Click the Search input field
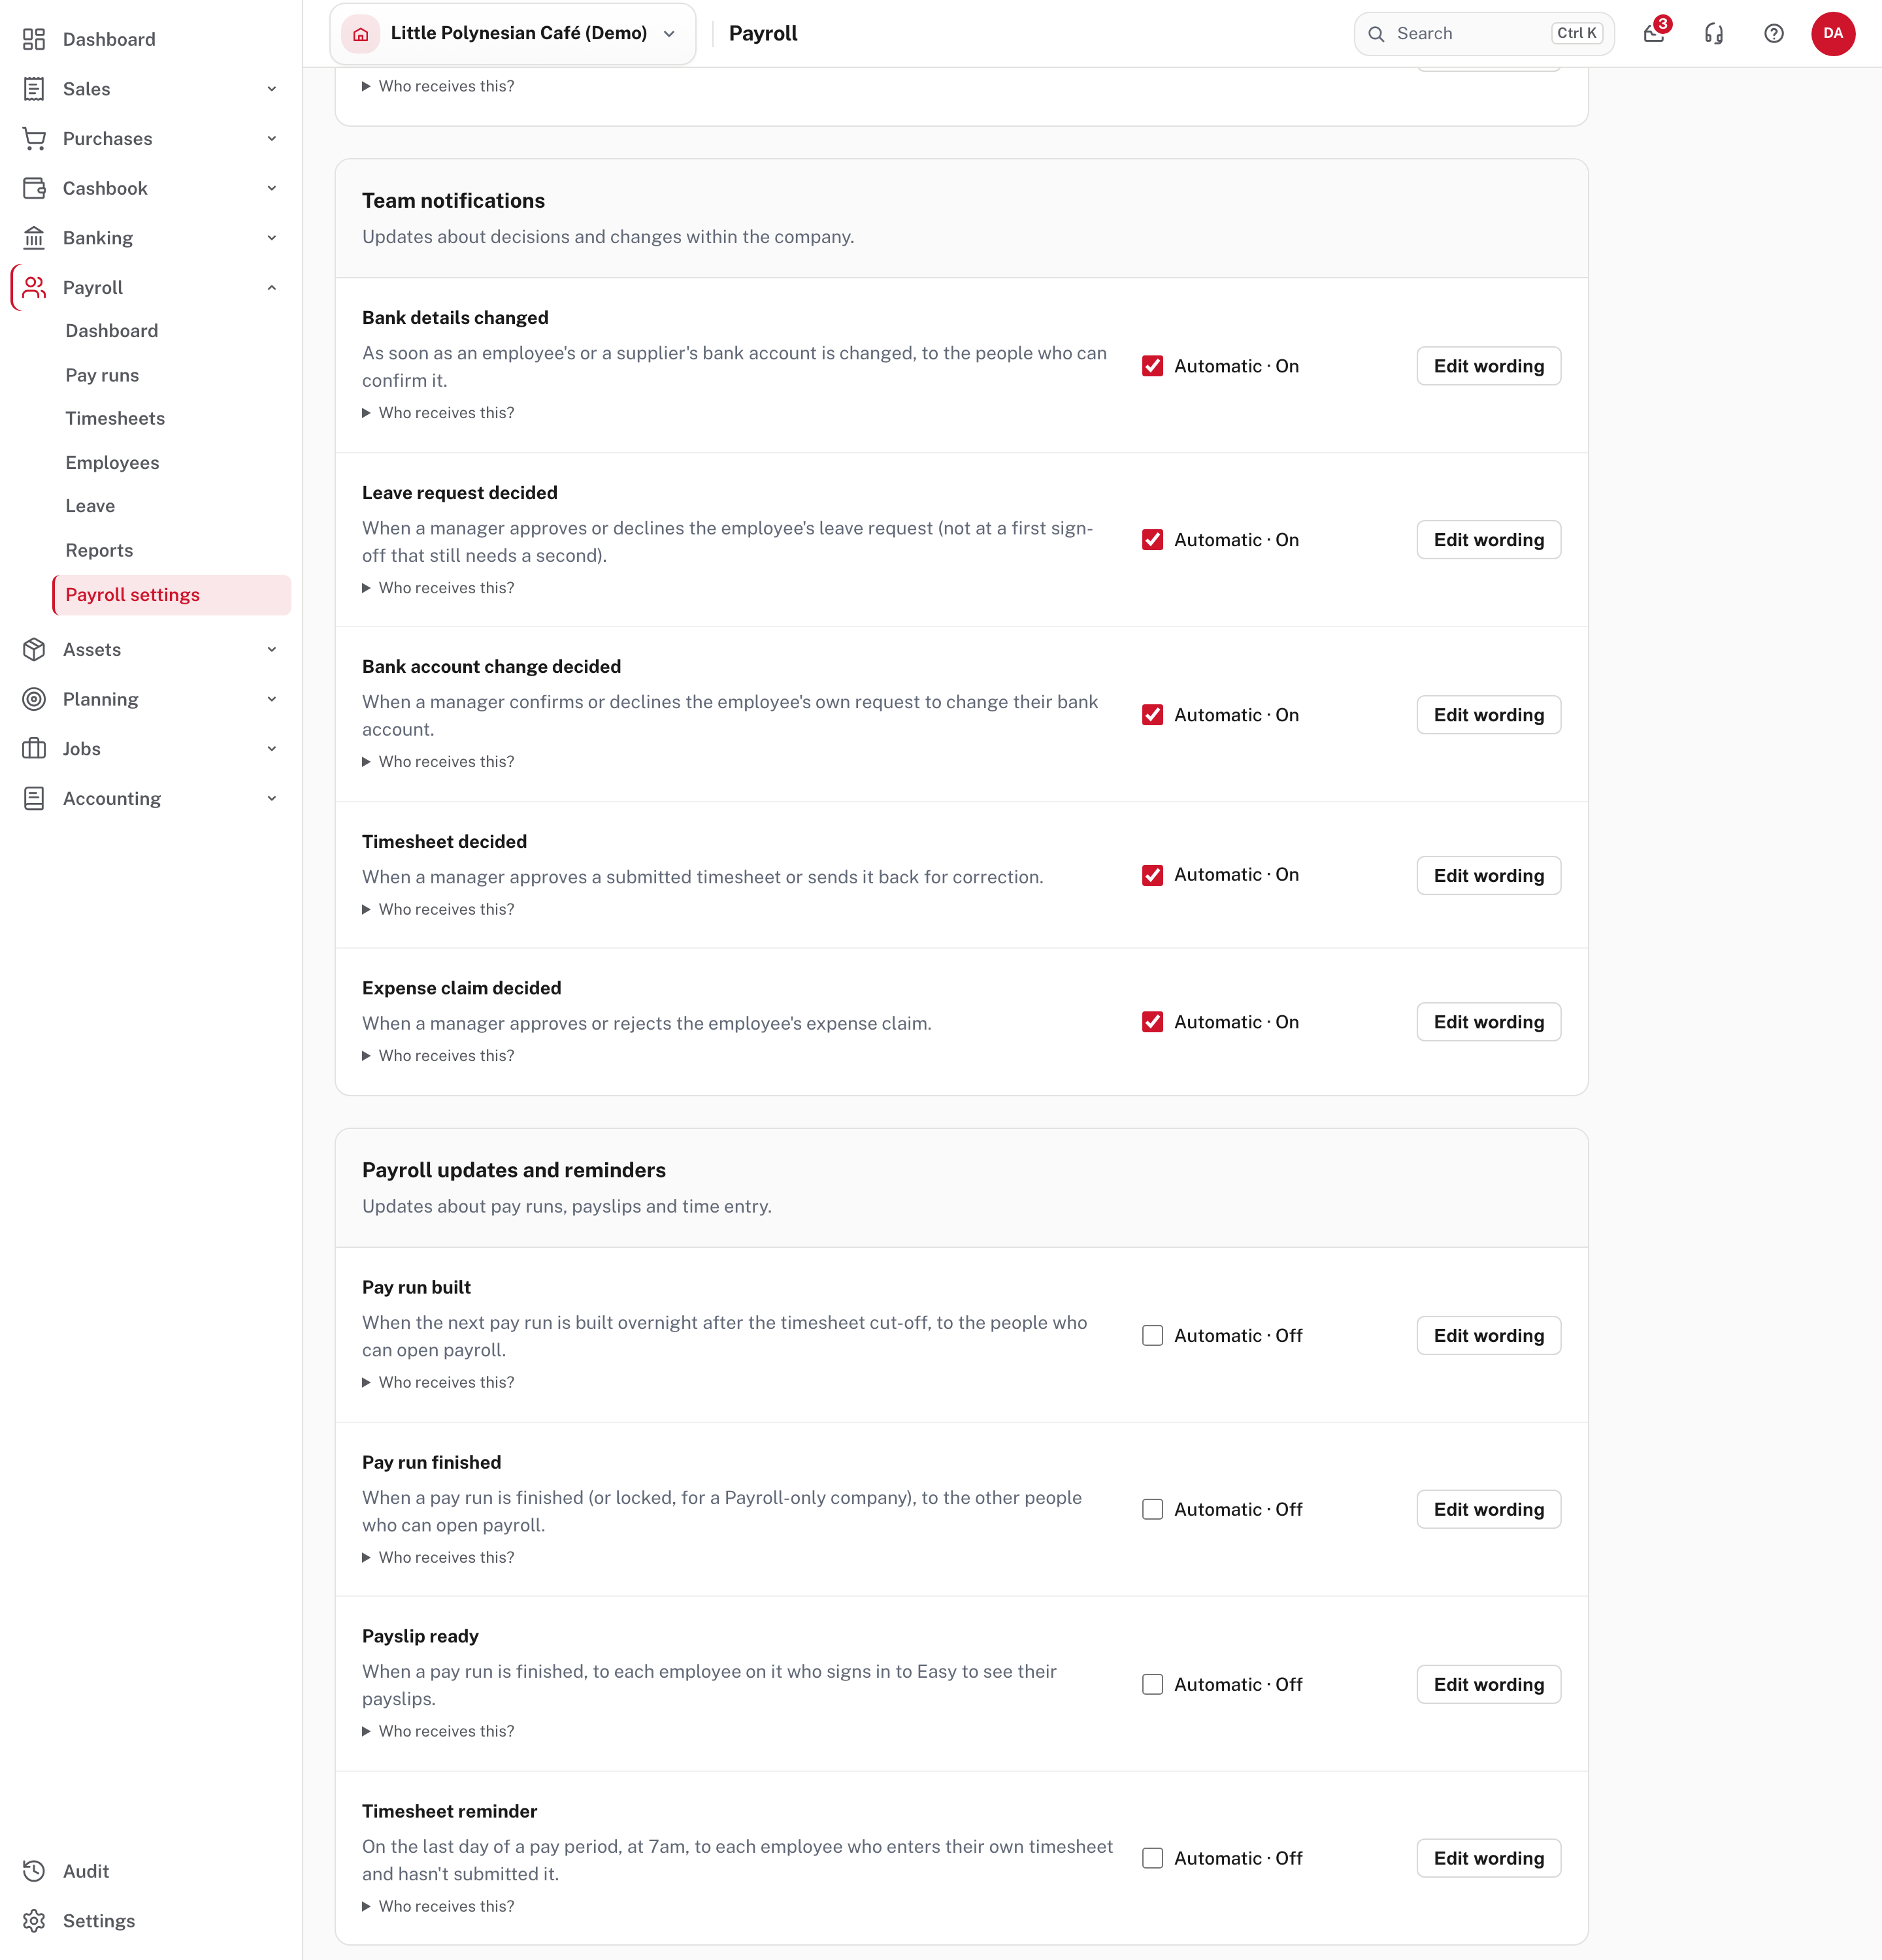 point(1484,34)
